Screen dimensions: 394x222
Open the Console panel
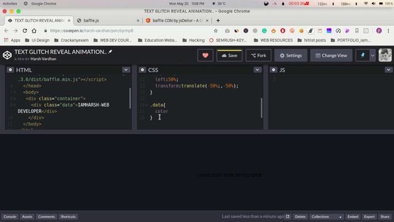(x=10, y=216)
